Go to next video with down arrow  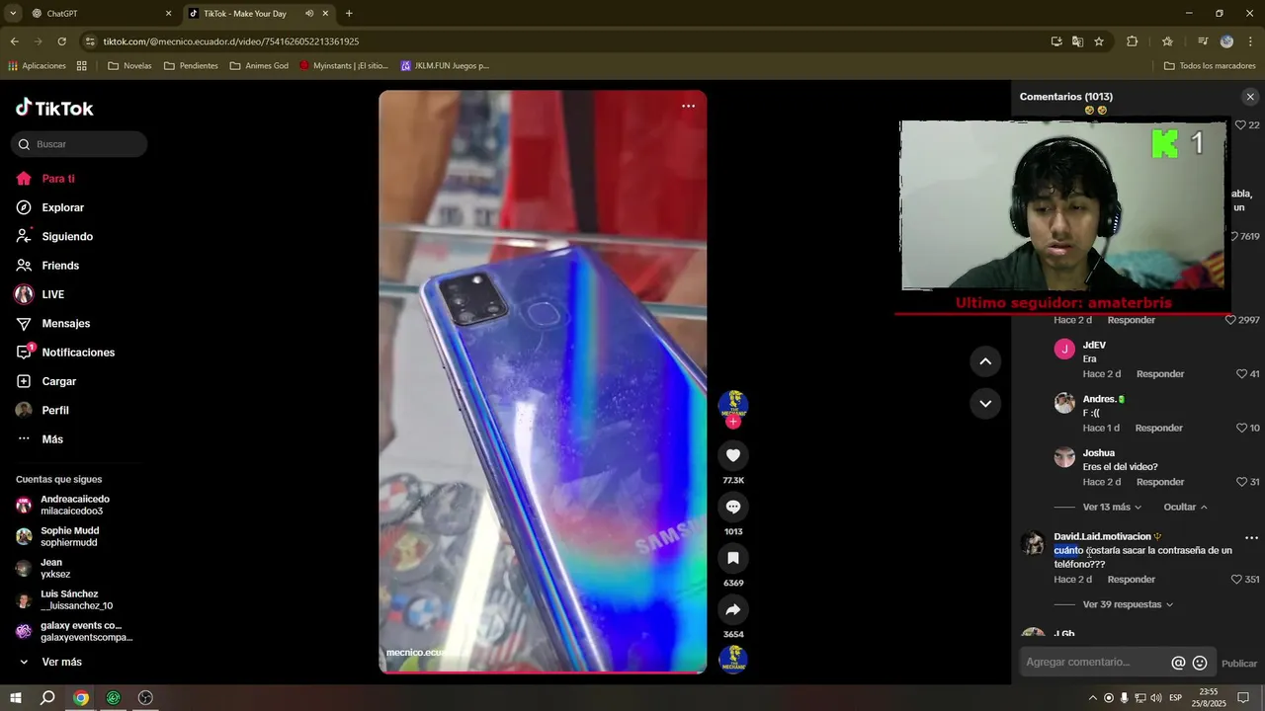(984, 403)
